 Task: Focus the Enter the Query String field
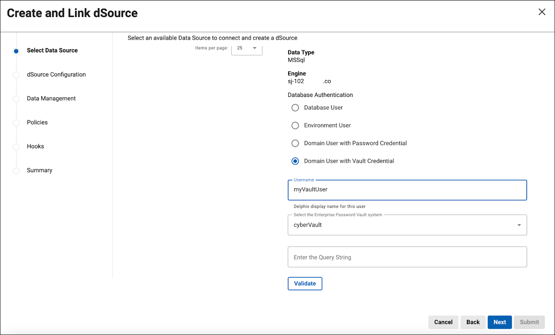407,257
